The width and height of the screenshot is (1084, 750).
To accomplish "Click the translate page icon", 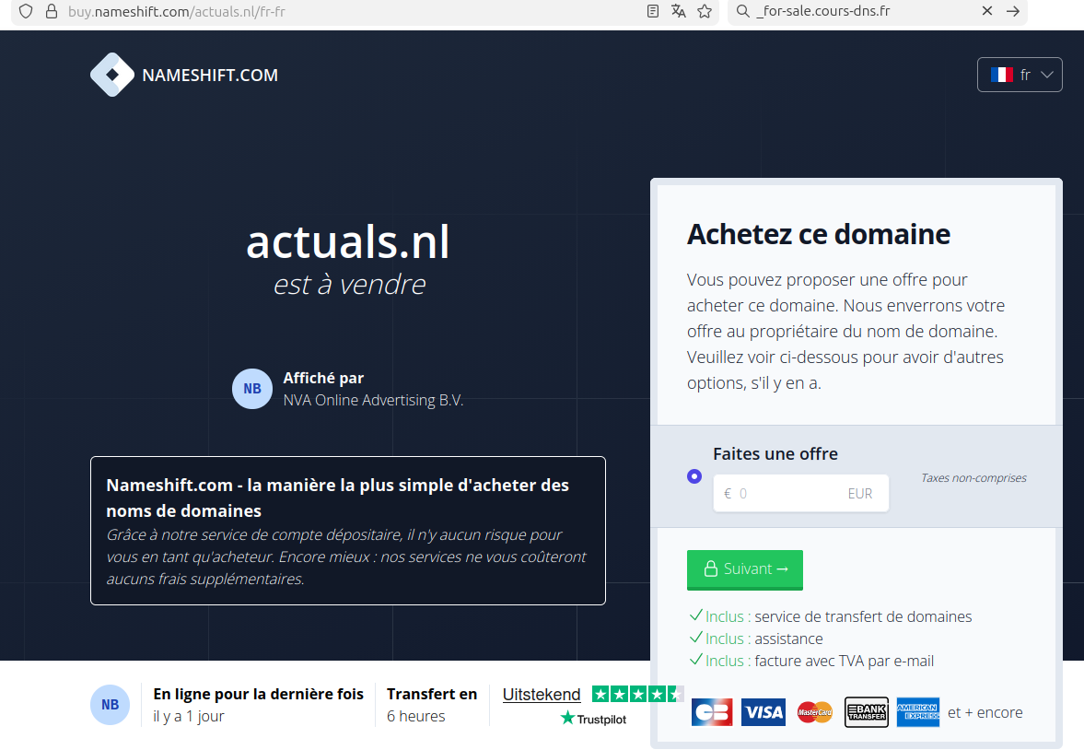I will pyautogui.click(x=678, y=11).
